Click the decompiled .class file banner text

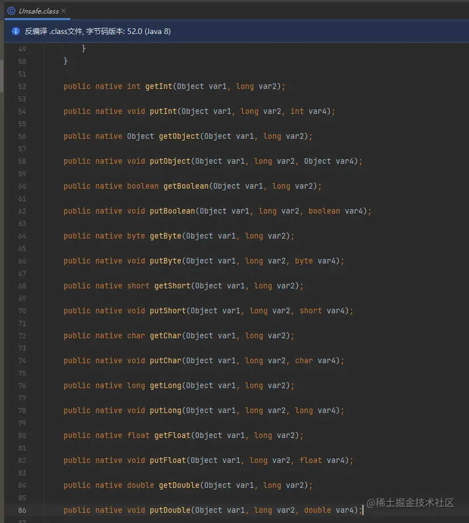(x=98, y=31)
